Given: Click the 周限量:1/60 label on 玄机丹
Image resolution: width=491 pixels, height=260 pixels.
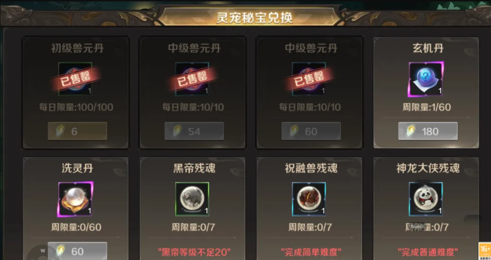Looking at the screenshot, I should pyautogui.click(x=427, y=107).
